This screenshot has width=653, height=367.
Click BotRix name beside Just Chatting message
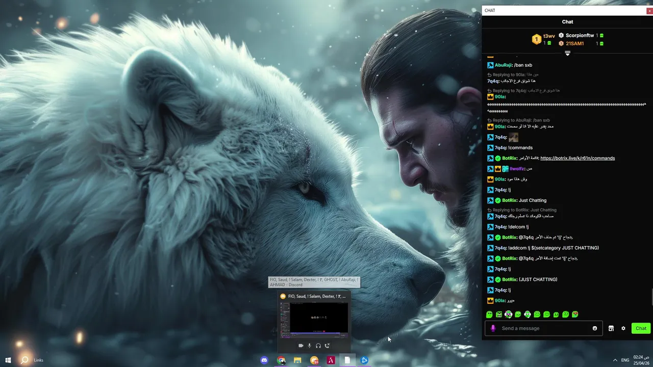tap(510, 200)
